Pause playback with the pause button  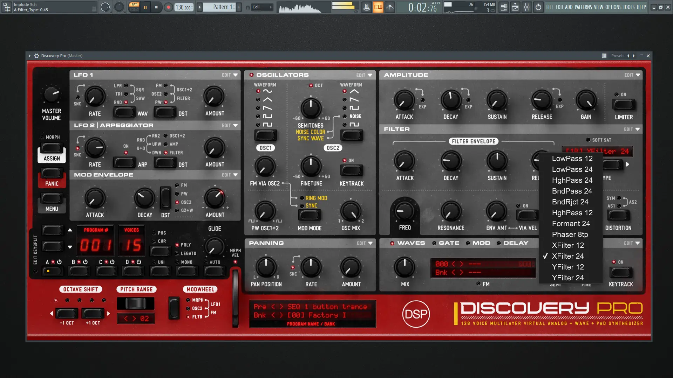[145, 7]
